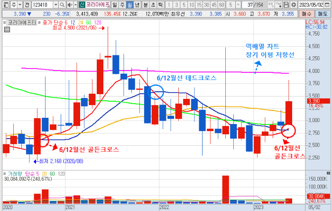Choose the 30 interval button

[207, 5]
